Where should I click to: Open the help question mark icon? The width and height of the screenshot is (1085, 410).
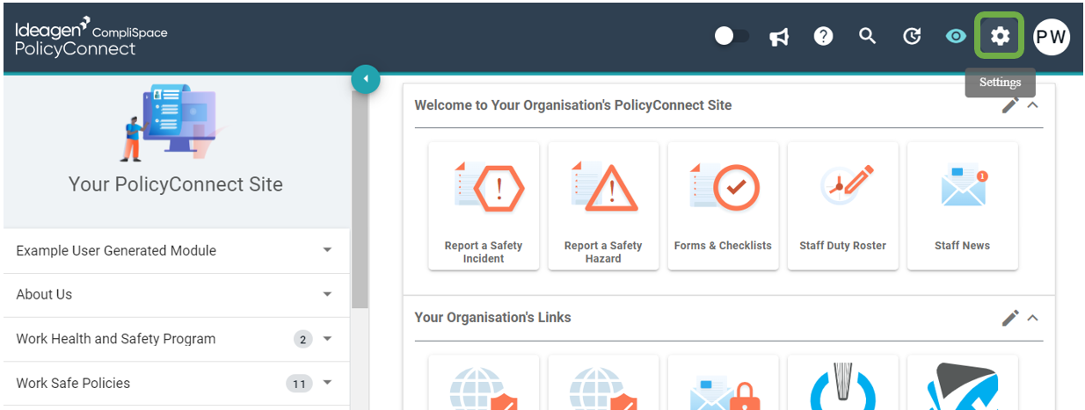(823, 37)
